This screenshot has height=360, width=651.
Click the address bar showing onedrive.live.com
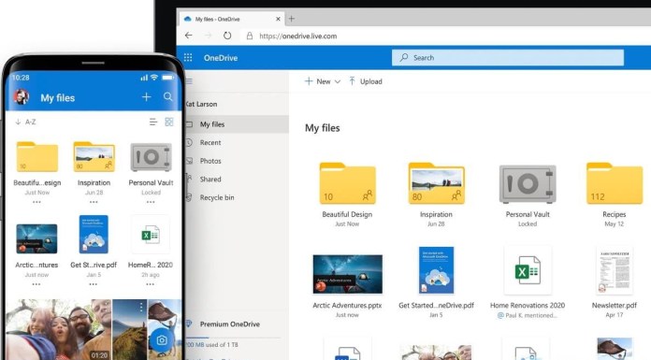coord(297,36)
